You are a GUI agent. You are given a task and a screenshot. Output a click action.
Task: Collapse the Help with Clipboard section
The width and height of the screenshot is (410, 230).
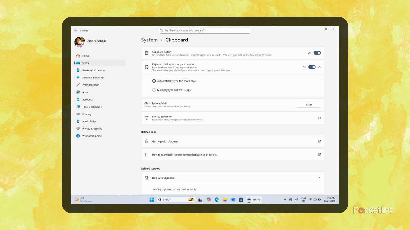[319, 178]
